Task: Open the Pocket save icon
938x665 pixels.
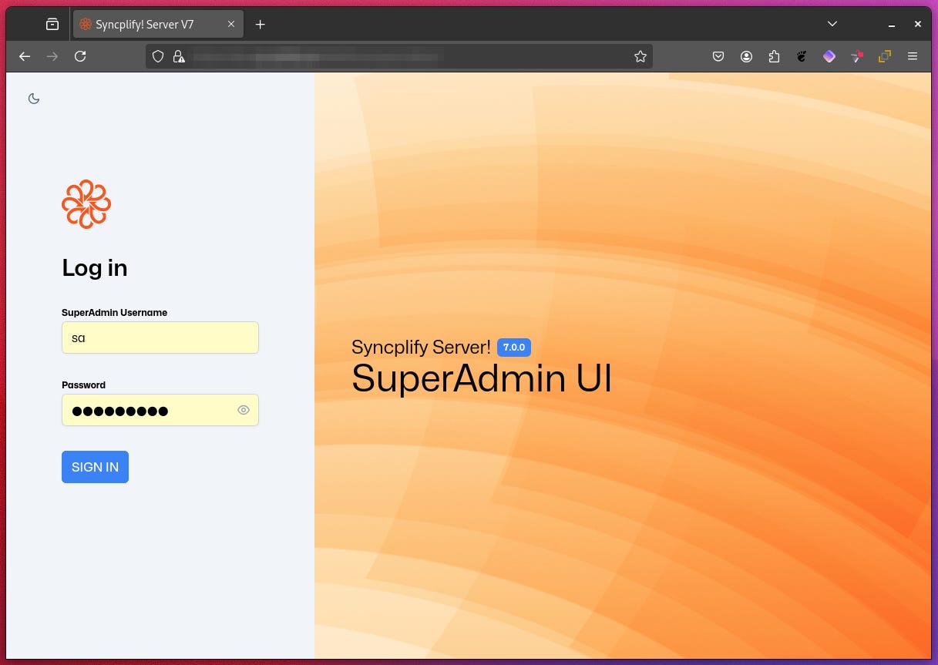Action: point(718,56)
